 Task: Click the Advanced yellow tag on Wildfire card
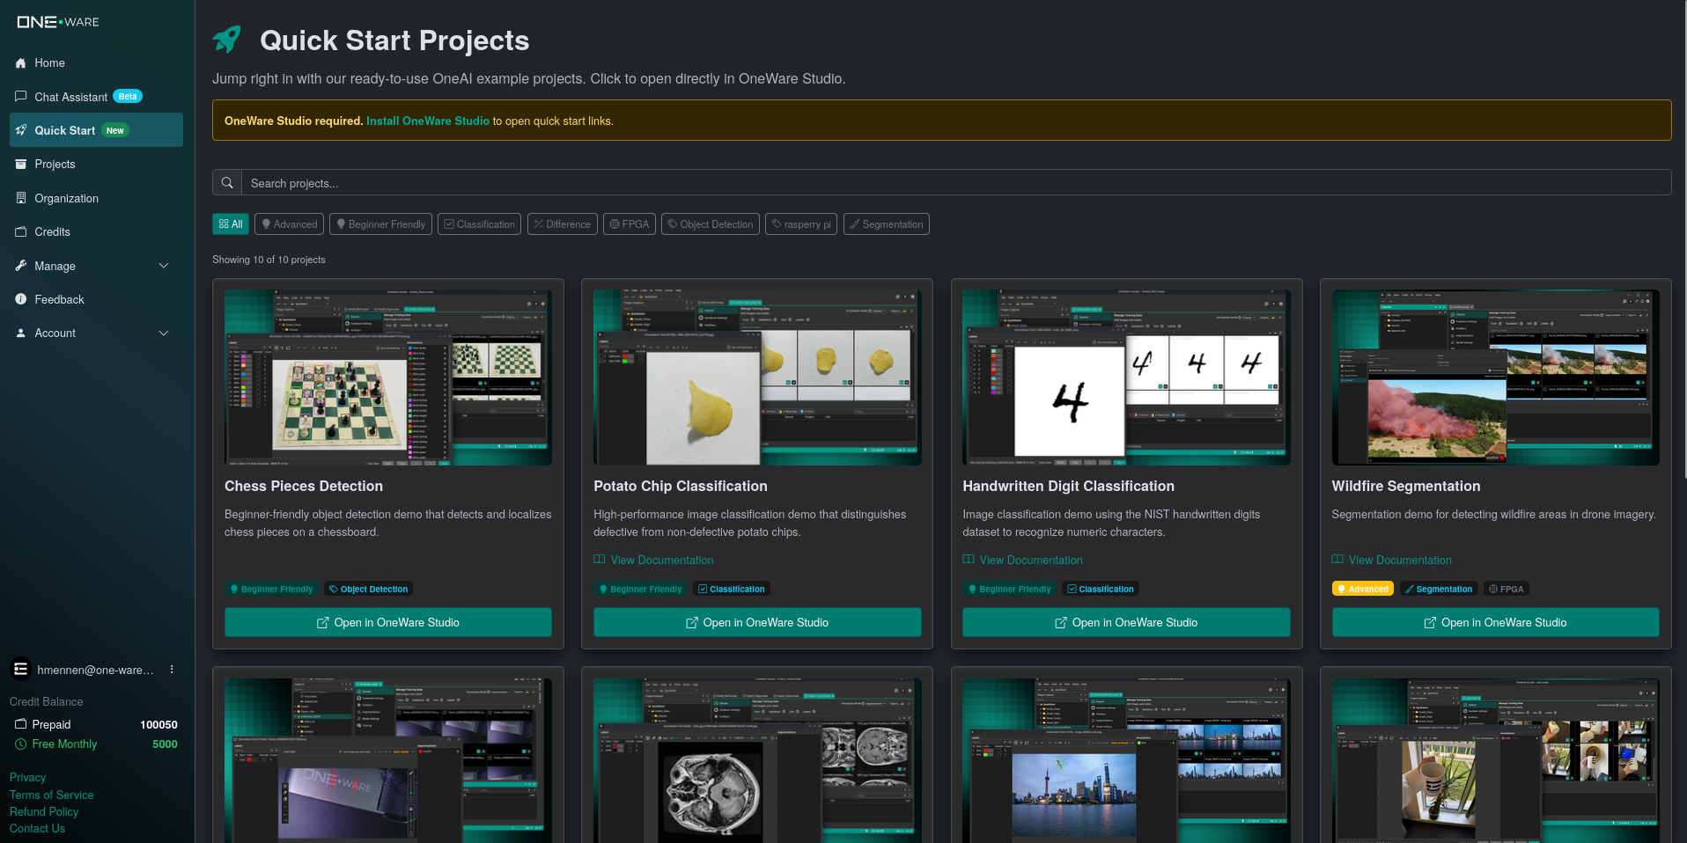tap(1362, 590)
